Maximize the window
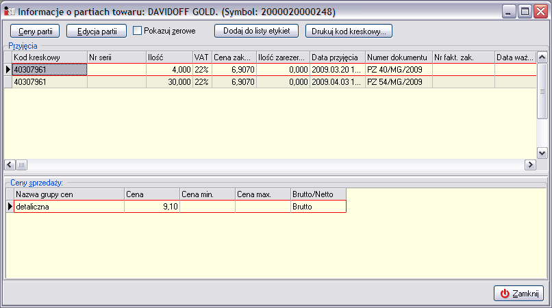The height and width of the screenshot is (308, 552). (525, 11)
